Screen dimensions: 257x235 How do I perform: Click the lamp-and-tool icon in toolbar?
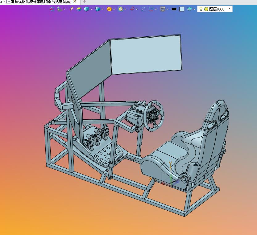[60, 9]
